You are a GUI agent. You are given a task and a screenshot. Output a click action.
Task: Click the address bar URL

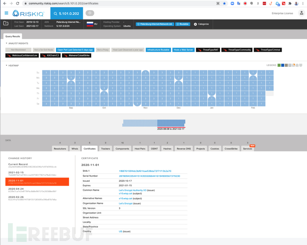(64, 3)
